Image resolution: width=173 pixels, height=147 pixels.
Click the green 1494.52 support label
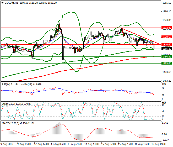point(167,57)
